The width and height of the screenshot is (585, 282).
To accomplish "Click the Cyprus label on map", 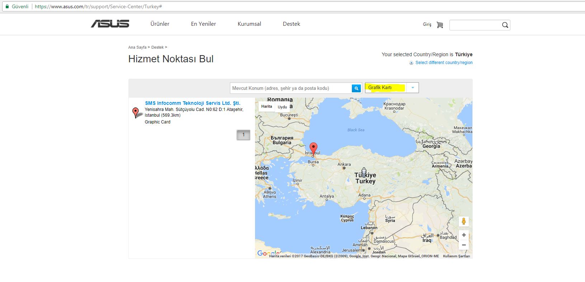I will click(x=347, y=220).
